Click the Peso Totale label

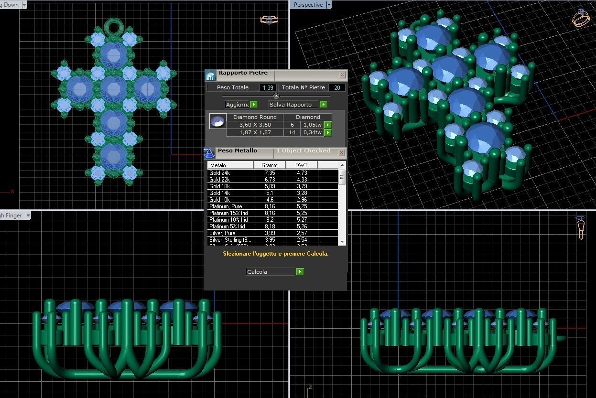(x=233, y=87)
